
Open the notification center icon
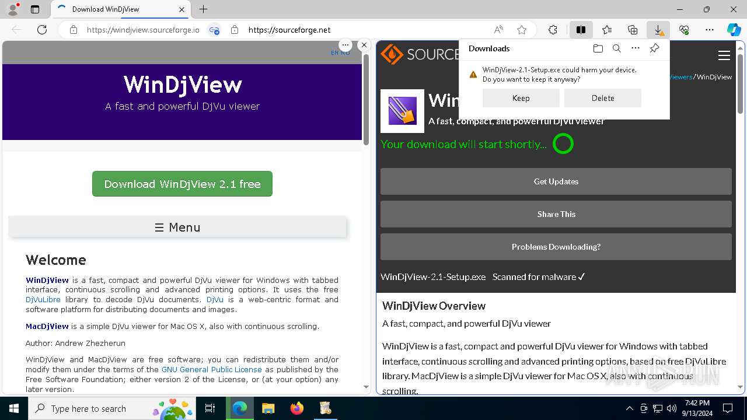coord(728,408)
